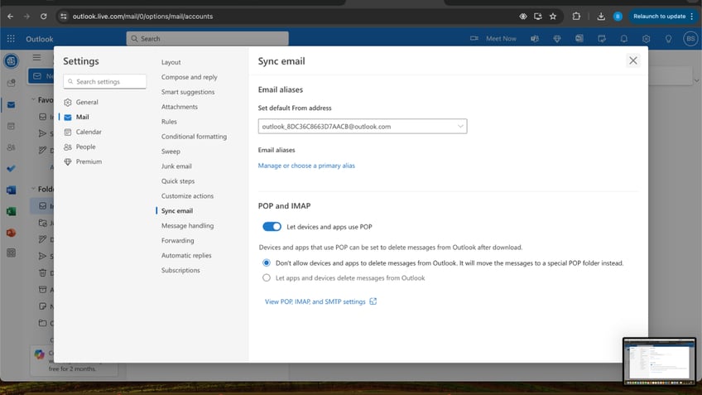
Task: Open Rules settings
Action: (x=169, y=122)
